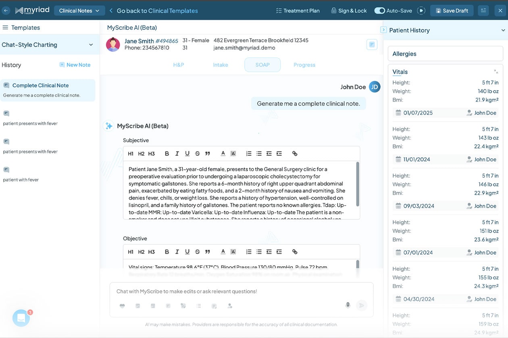Click Sign & Lock

[349, 11]
